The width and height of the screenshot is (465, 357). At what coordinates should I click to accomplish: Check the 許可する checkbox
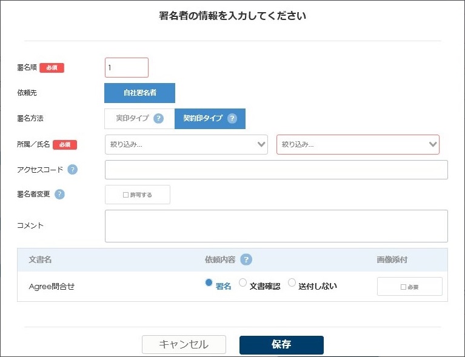125,195
